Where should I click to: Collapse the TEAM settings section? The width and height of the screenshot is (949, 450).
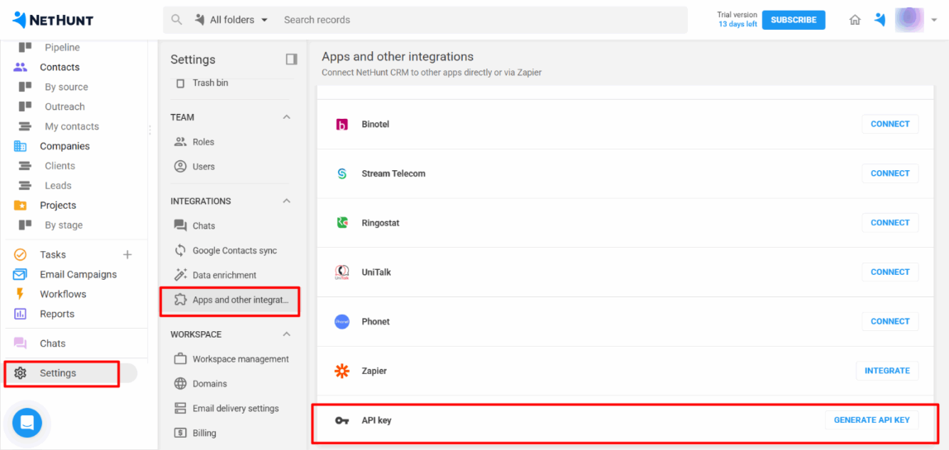(287, 117)
